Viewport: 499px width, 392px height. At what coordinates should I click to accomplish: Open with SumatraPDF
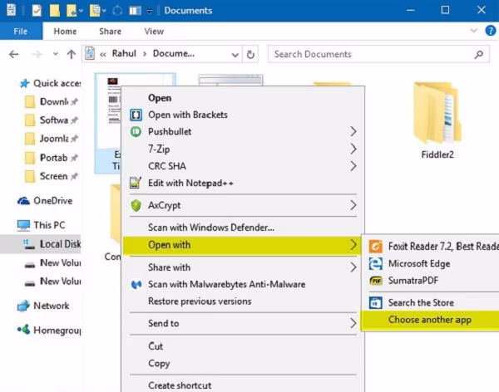click(x=431, y=281)
